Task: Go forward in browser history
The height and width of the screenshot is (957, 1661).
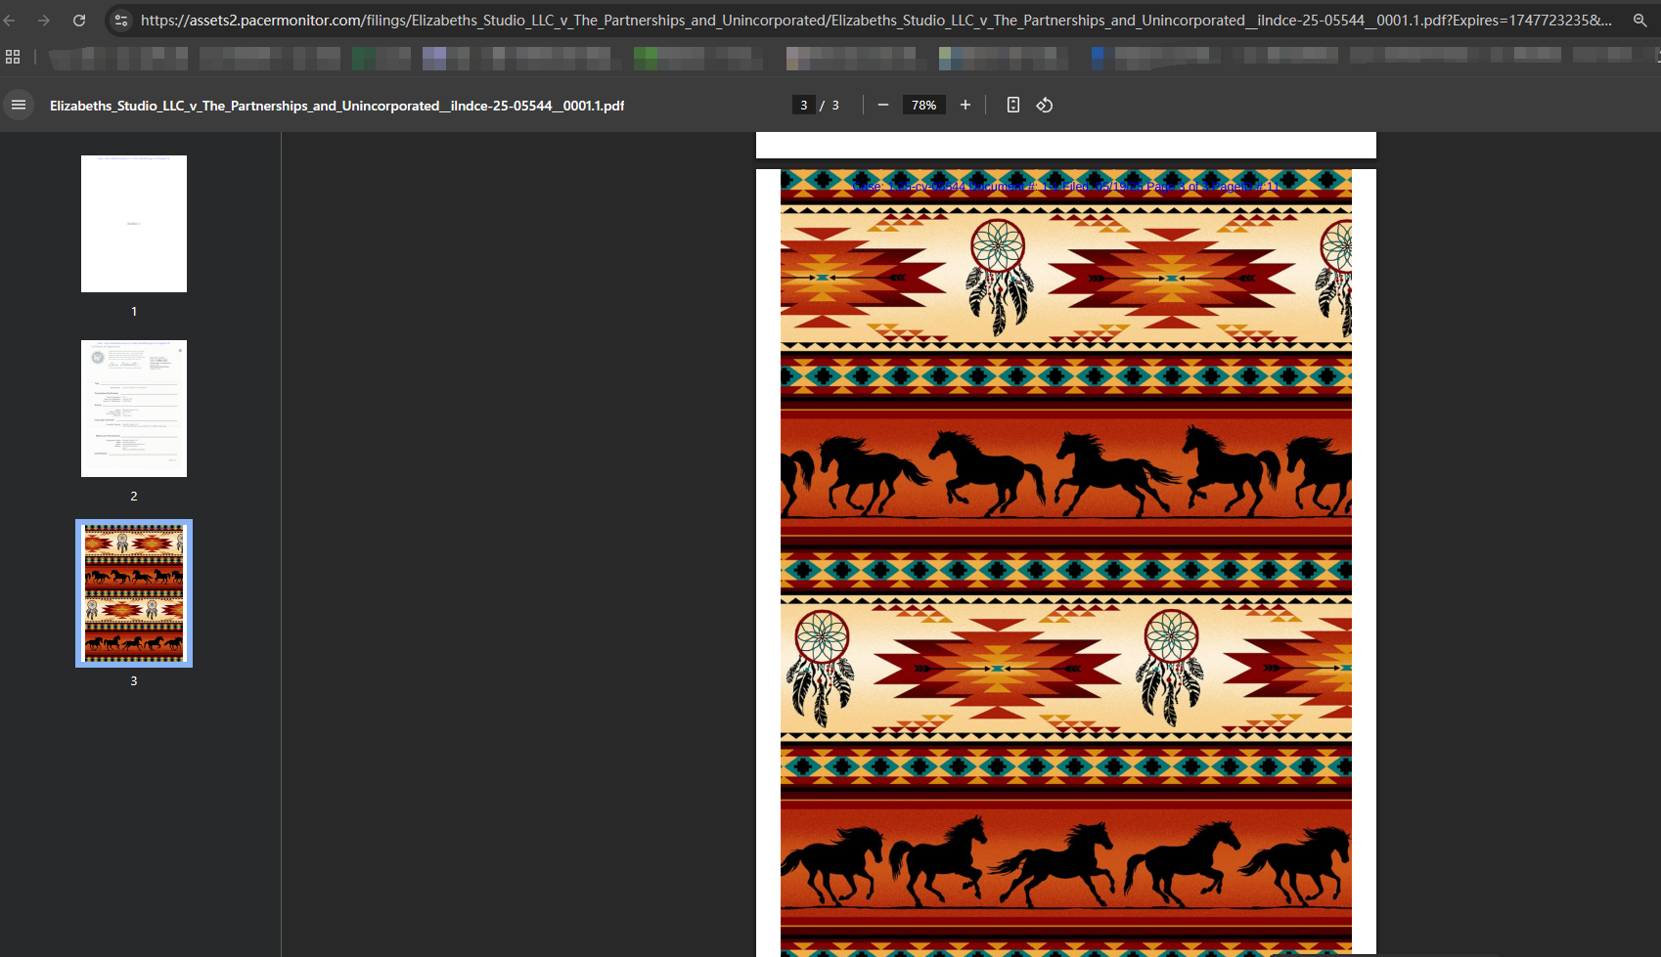Action: point(44,20)
